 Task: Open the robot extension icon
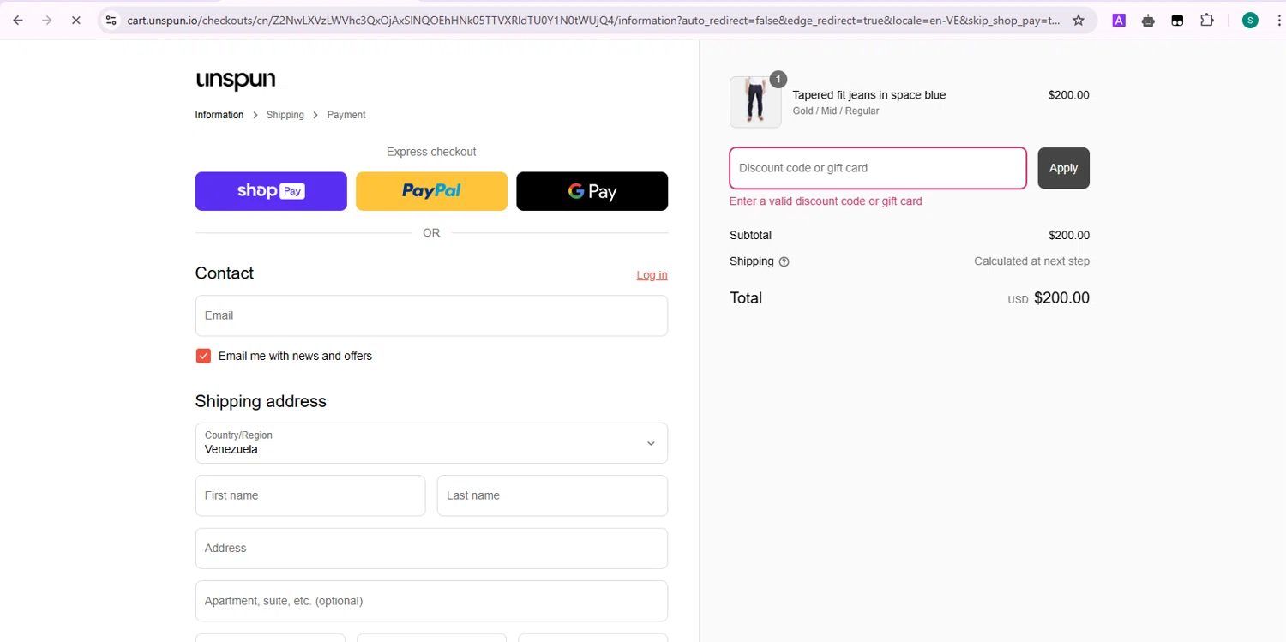point(1148,21)
